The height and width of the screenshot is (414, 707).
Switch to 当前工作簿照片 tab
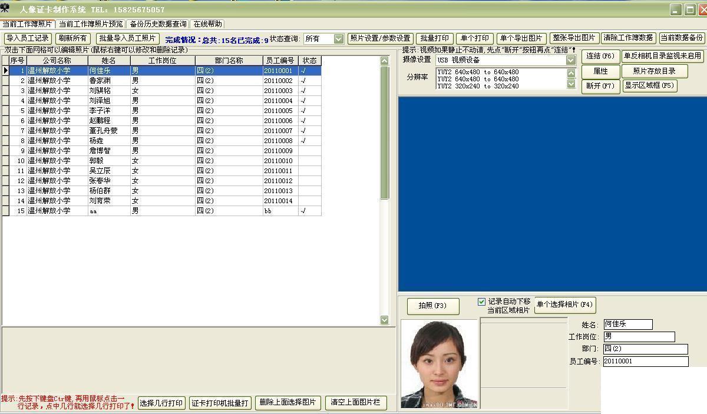[27, 24]
